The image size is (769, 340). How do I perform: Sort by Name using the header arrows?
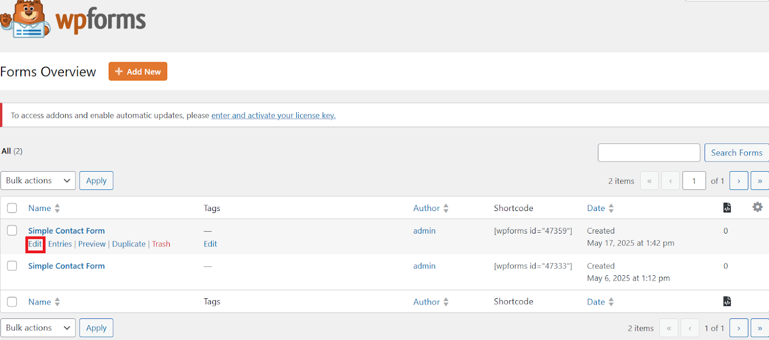pyautogui.click(x=57, y=208)
